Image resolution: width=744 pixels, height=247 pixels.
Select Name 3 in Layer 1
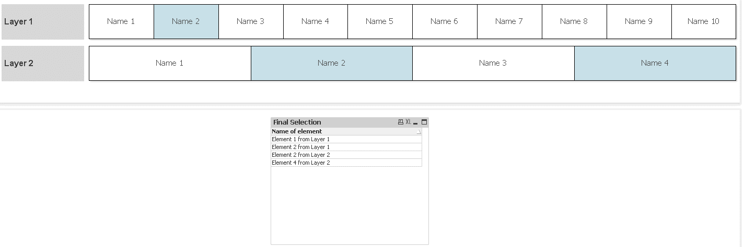point(251,22)
